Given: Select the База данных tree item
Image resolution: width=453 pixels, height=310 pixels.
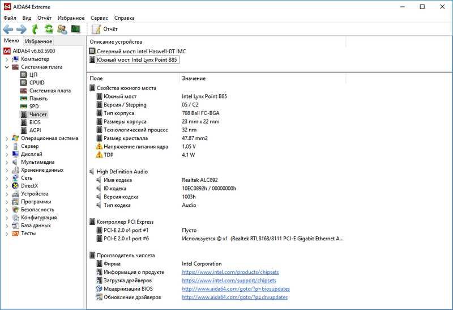Looking at the screenshot, I should [x=36, y=225].
